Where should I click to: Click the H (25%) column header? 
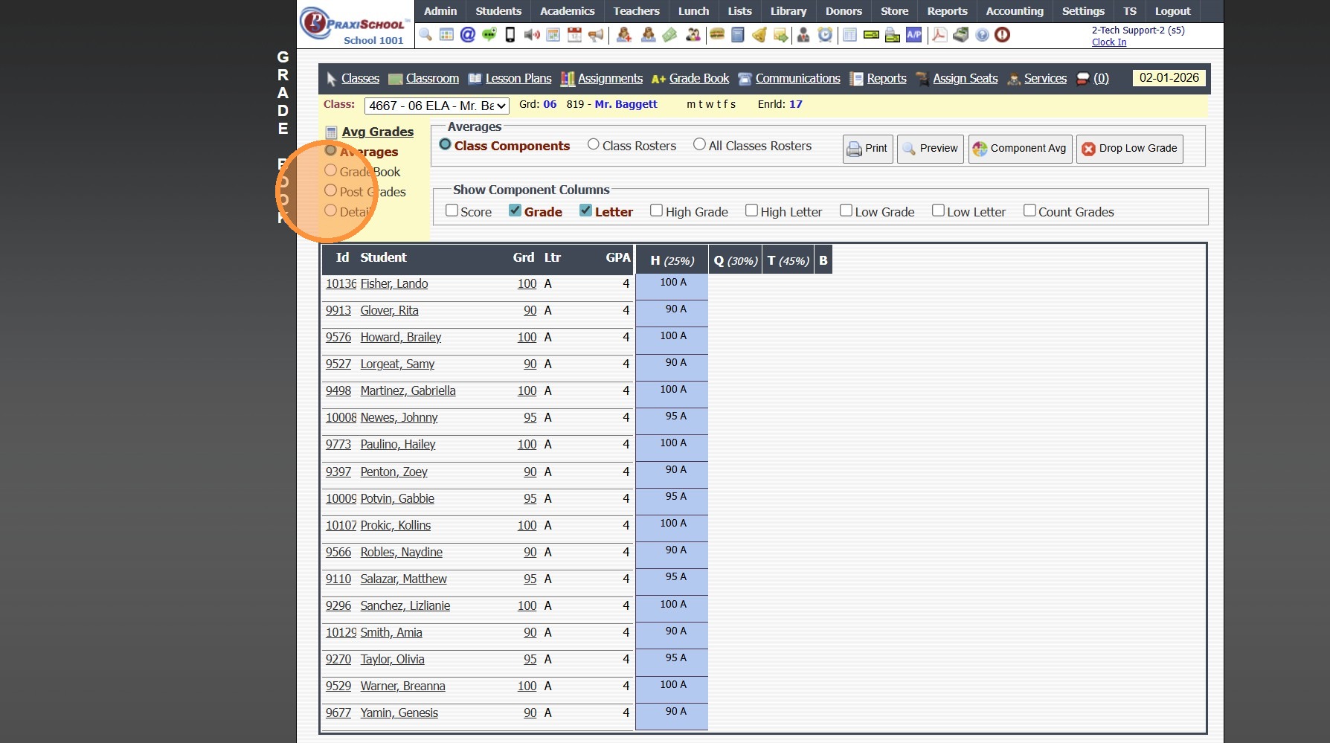(x=672, y=260)
